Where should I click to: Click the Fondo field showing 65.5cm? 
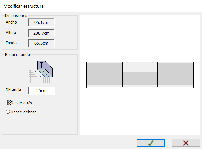click(41, 43)
